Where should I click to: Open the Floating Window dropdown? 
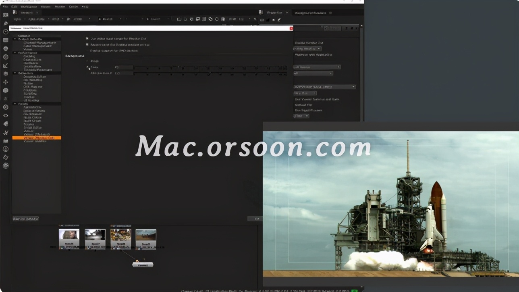click(306, 49)
